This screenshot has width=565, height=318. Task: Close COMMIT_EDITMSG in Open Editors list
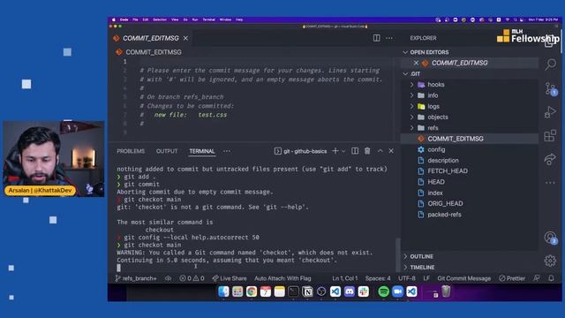416,63
